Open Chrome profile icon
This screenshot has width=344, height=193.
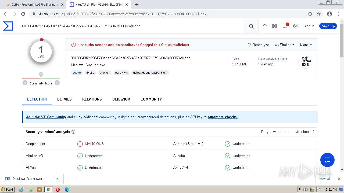pyautogui.click(x=329, y=14)
